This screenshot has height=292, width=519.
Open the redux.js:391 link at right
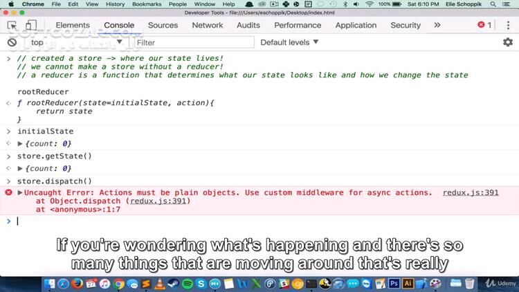click(470, 192)
